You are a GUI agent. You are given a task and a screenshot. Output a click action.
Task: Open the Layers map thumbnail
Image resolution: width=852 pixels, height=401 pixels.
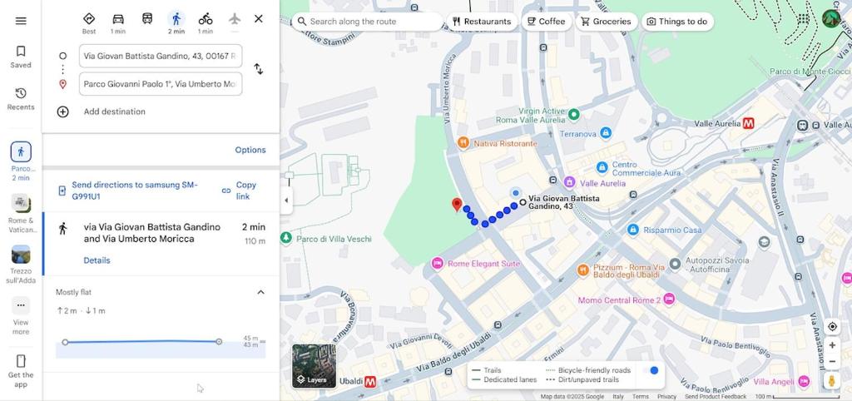(x=315, y=366)
